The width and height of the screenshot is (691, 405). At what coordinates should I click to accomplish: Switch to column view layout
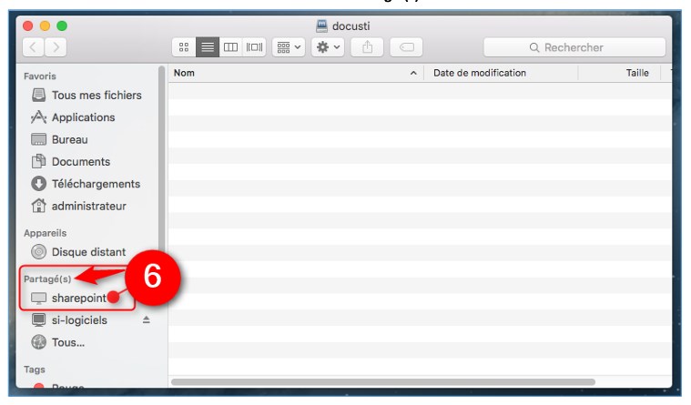[x=231, y=47]
